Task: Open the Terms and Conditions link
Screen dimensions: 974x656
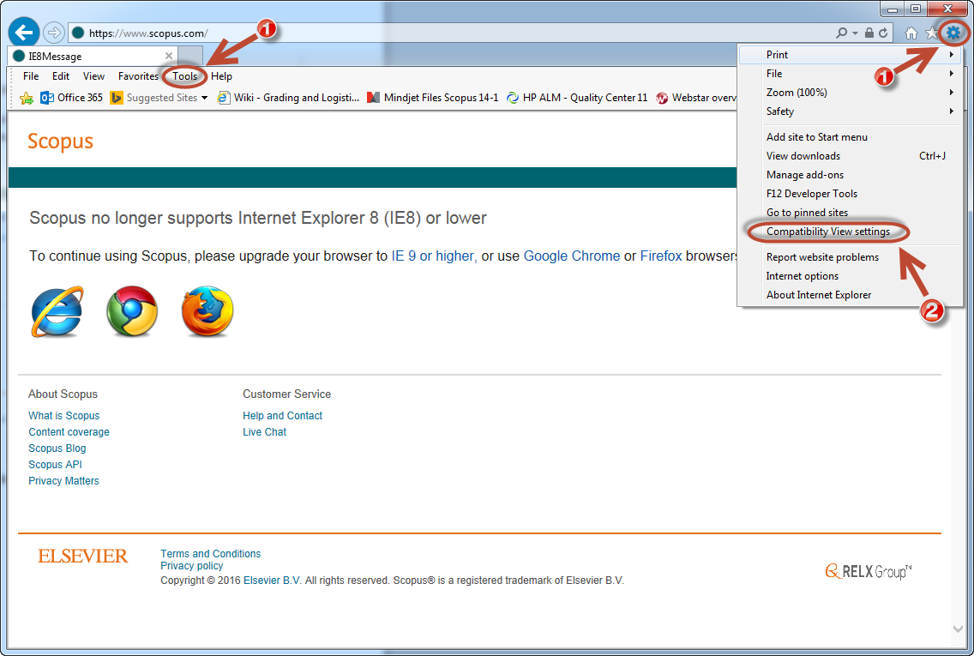Action: [x=211, y=553]
